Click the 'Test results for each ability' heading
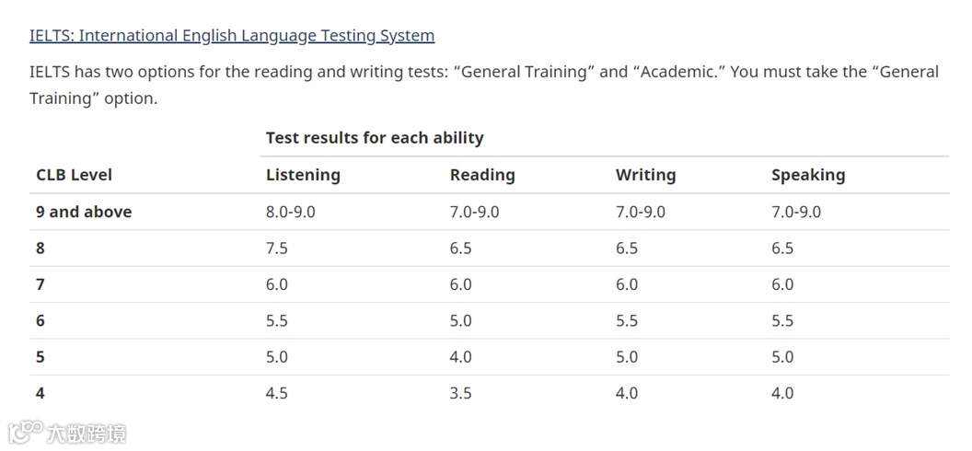Viewport: 972px width, 451px height. coord(375,138)
